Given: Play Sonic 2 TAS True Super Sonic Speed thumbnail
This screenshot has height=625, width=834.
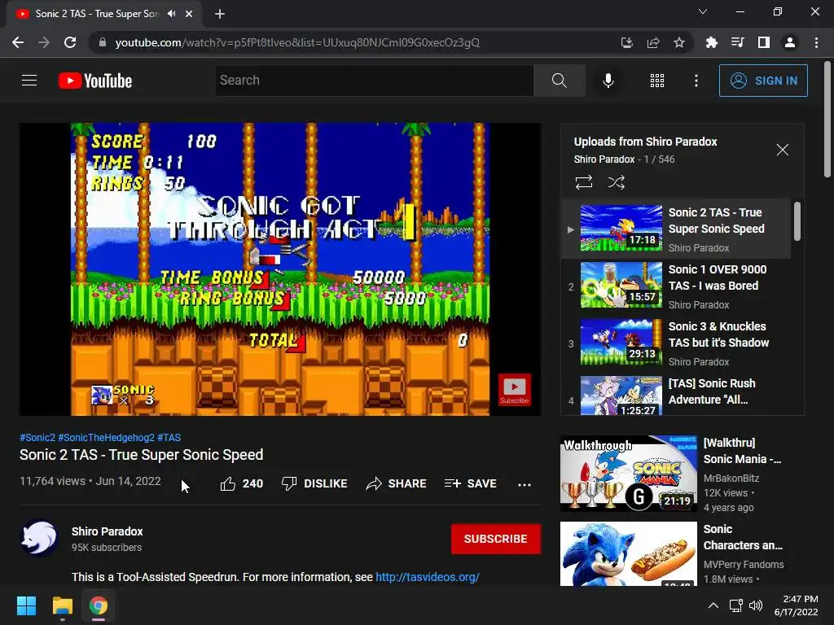Looking at the screenshot, I should coord(621,228).
